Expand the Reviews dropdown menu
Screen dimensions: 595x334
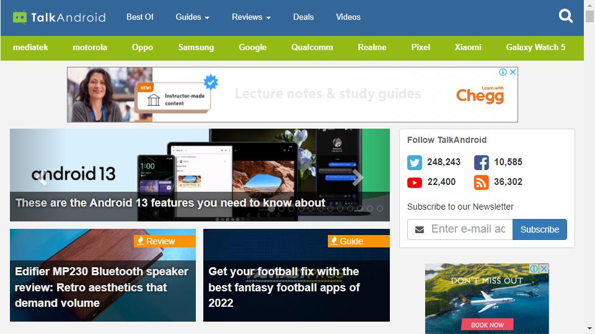pos(251,17)
